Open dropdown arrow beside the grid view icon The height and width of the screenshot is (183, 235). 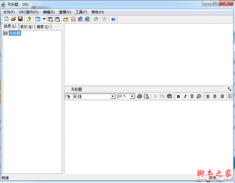point(44,19)
